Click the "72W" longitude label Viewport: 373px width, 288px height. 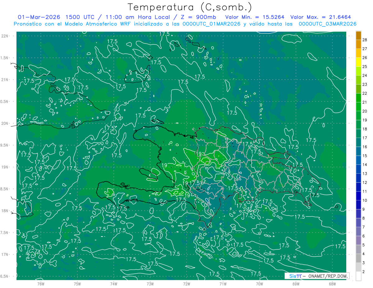pyautogui.click(x=186, y=284)
